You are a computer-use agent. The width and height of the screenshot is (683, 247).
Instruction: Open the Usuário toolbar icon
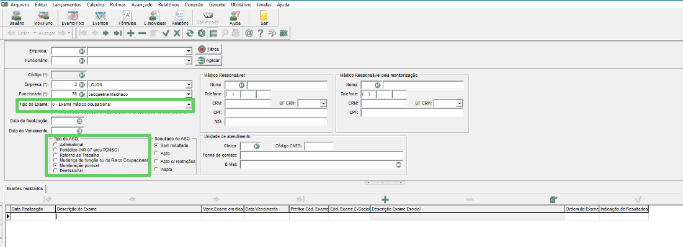tap(17, 17)
